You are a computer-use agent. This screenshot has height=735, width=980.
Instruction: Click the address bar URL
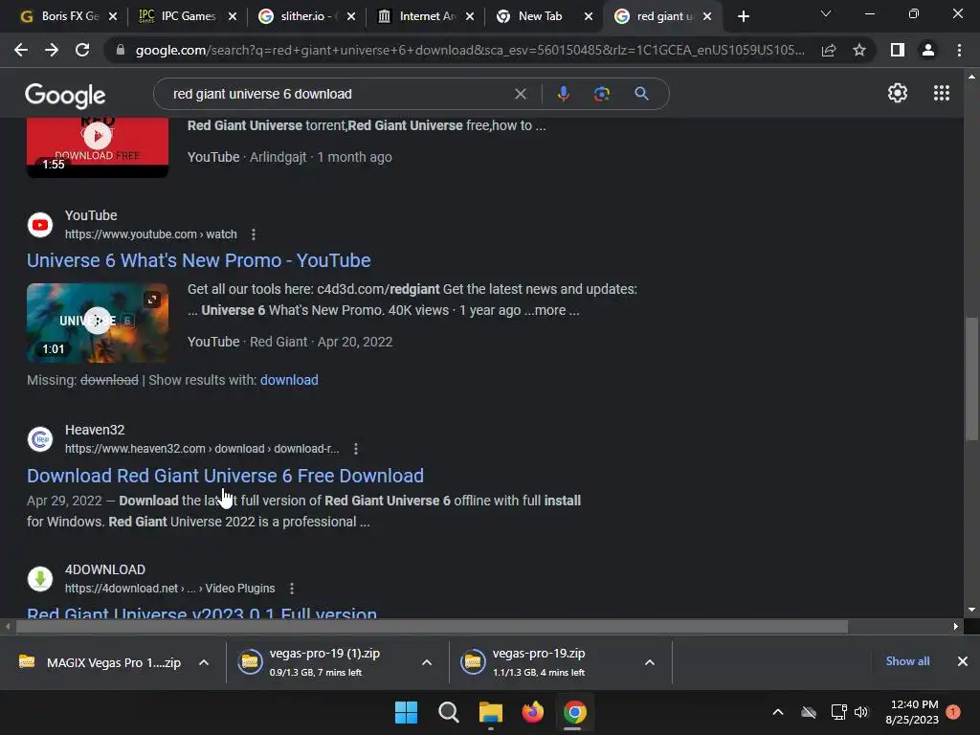tap(470, 50)
